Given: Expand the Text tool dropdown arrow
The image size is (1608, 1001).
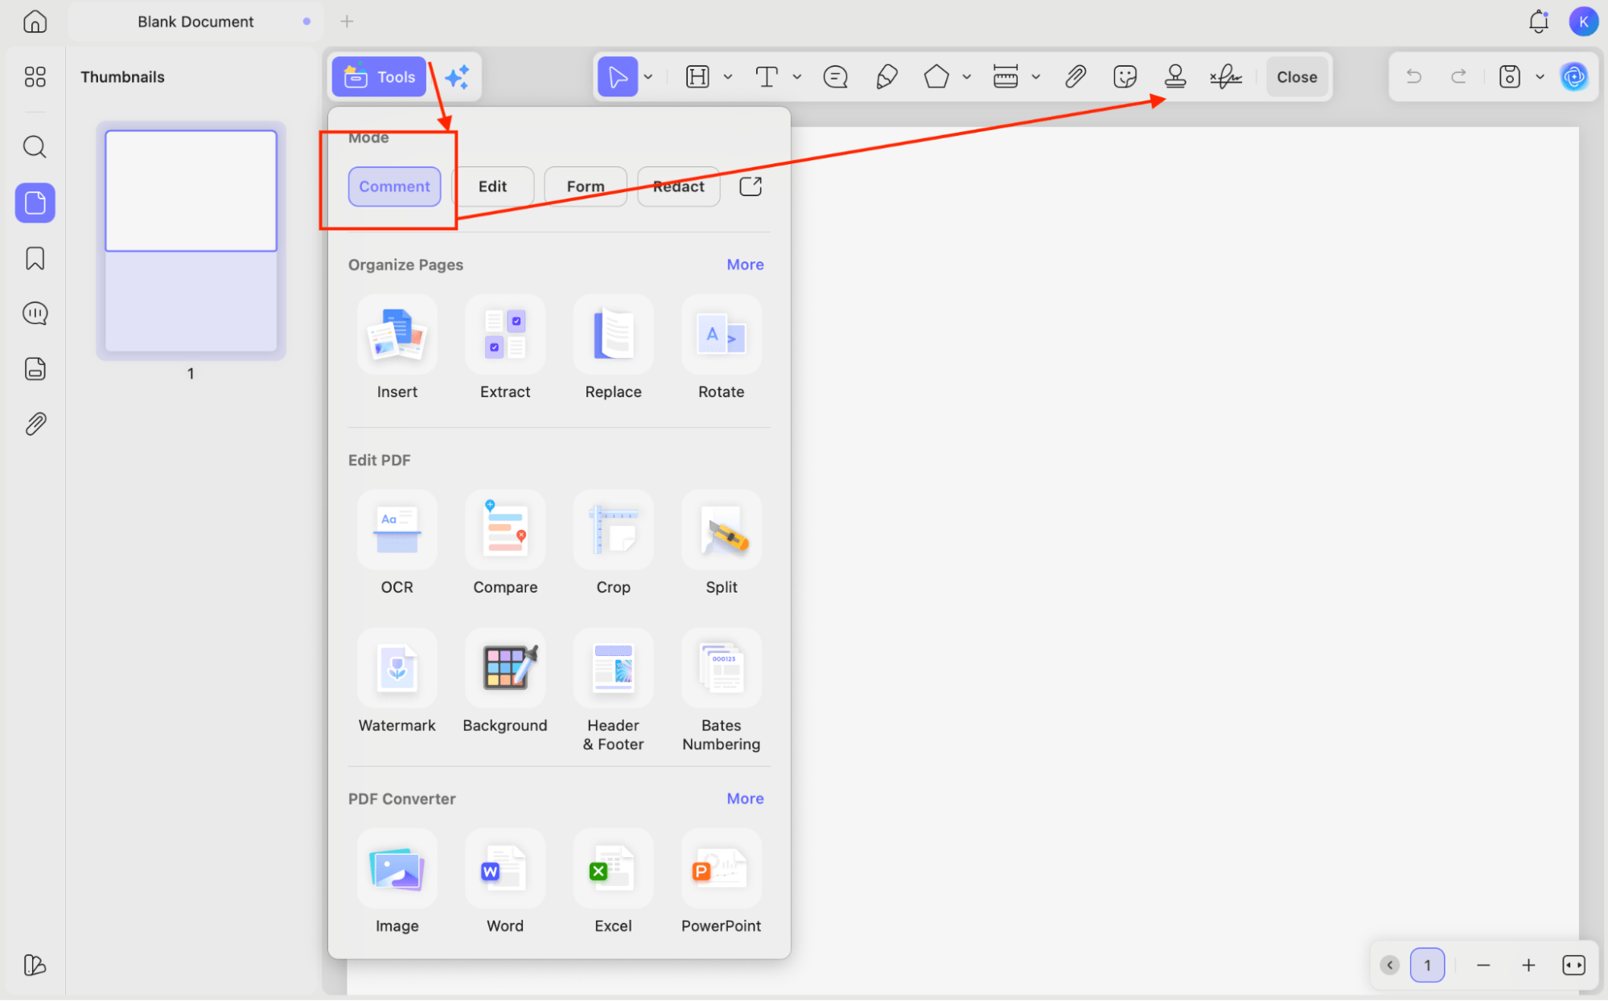Looking at the screenshot, I should [796, 77].
